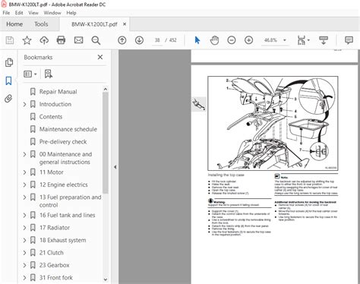Zoom out with minus button

232,40
